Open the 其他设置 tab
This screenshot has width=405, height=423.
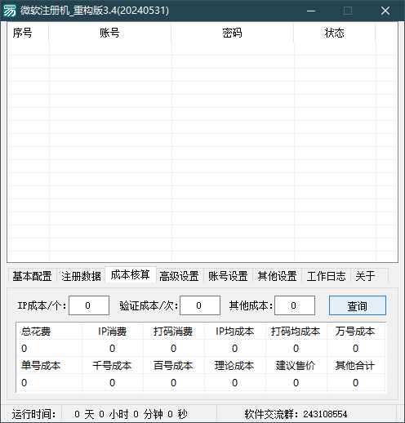click(277, 276)
